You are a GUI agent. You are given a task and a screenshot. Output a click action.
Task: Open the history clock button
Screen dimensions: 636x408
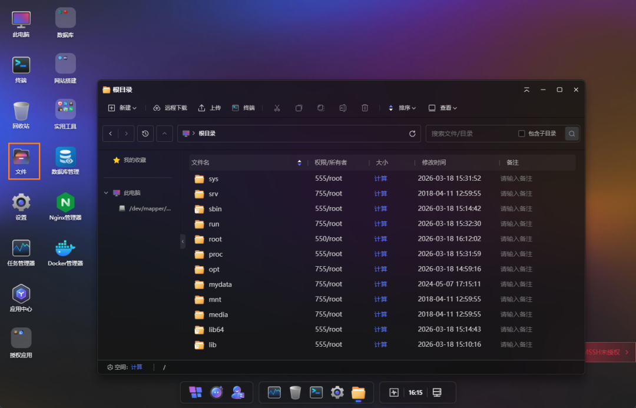coord(145,134)
